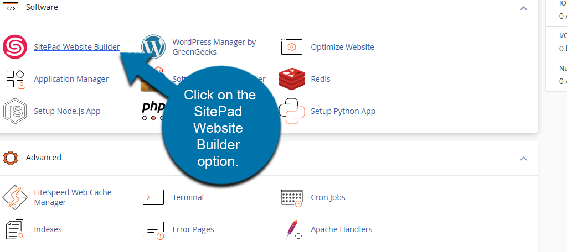Open the WordPress Manager icon
Screen dimensions: 567x252
click(x=153, y=47)
